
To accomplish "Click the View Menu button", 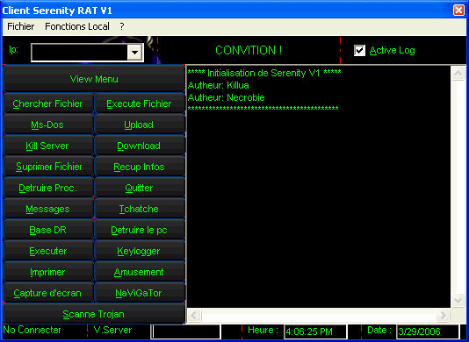I will [94, 79].
